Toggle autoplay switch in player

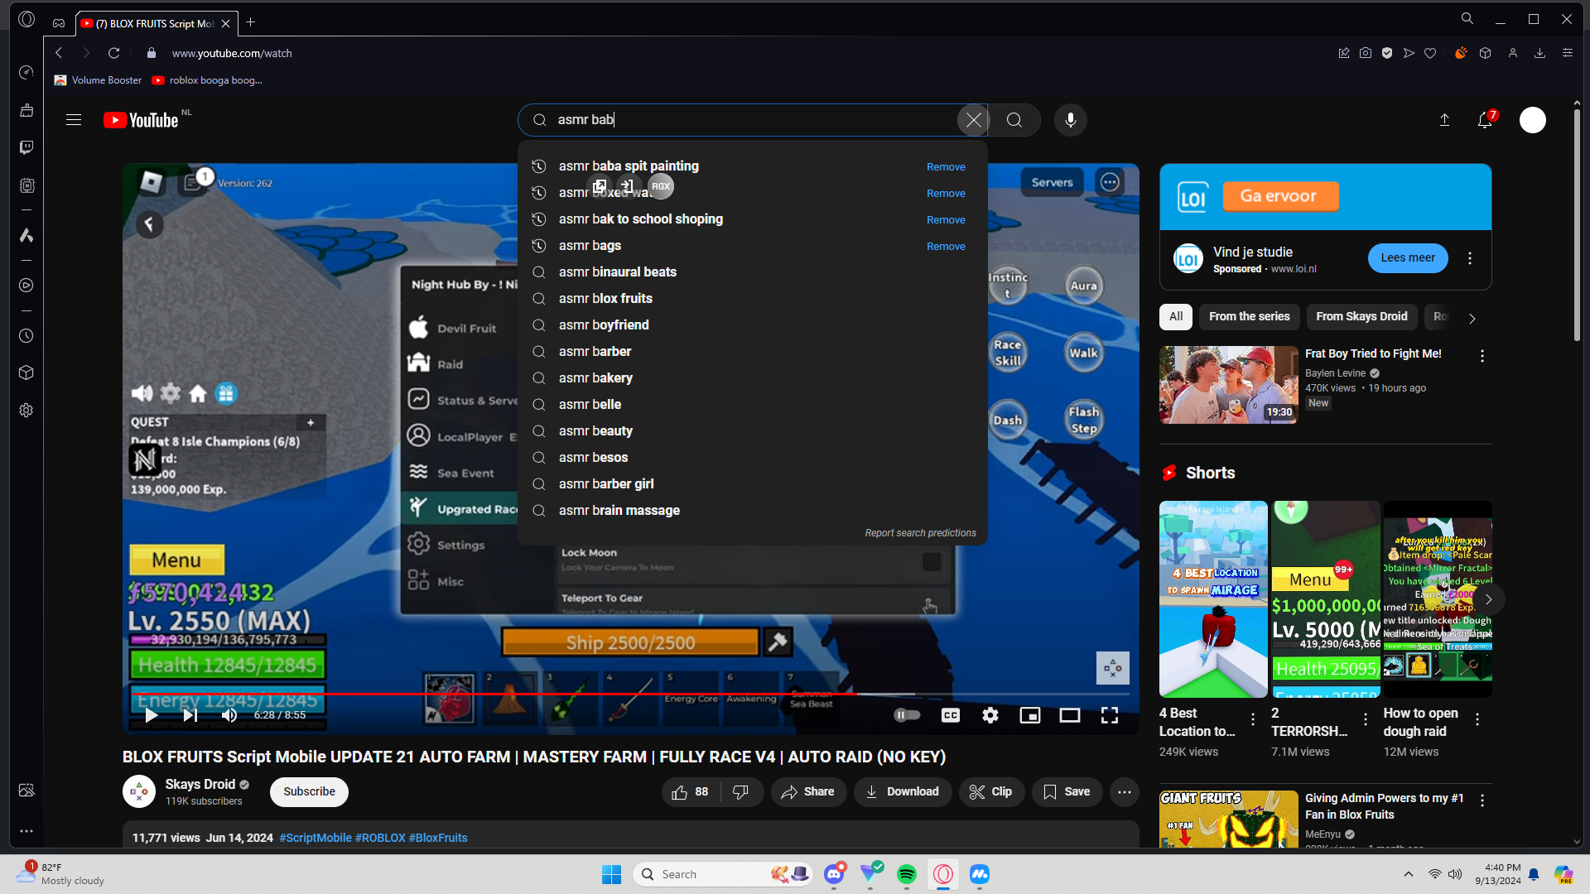[908, 715]
